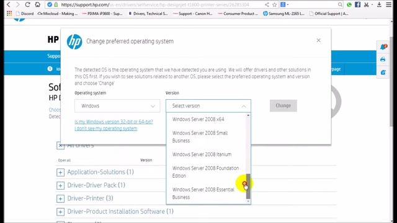The image size is (397, 223).
Task: Open the Mixcloud bookmark
Action: 58,14
